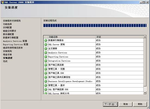Select 功能选择 step in the left sidebar
The width and height of the screenshot is (150, 109).
pyautogui.click(x=7, y=24)
